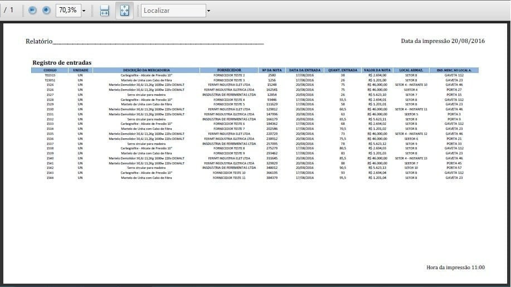This screenshot has height=287, width=511.
Task: Click value cell 'R$ 5.623,13'
Action: pos(377,168)
